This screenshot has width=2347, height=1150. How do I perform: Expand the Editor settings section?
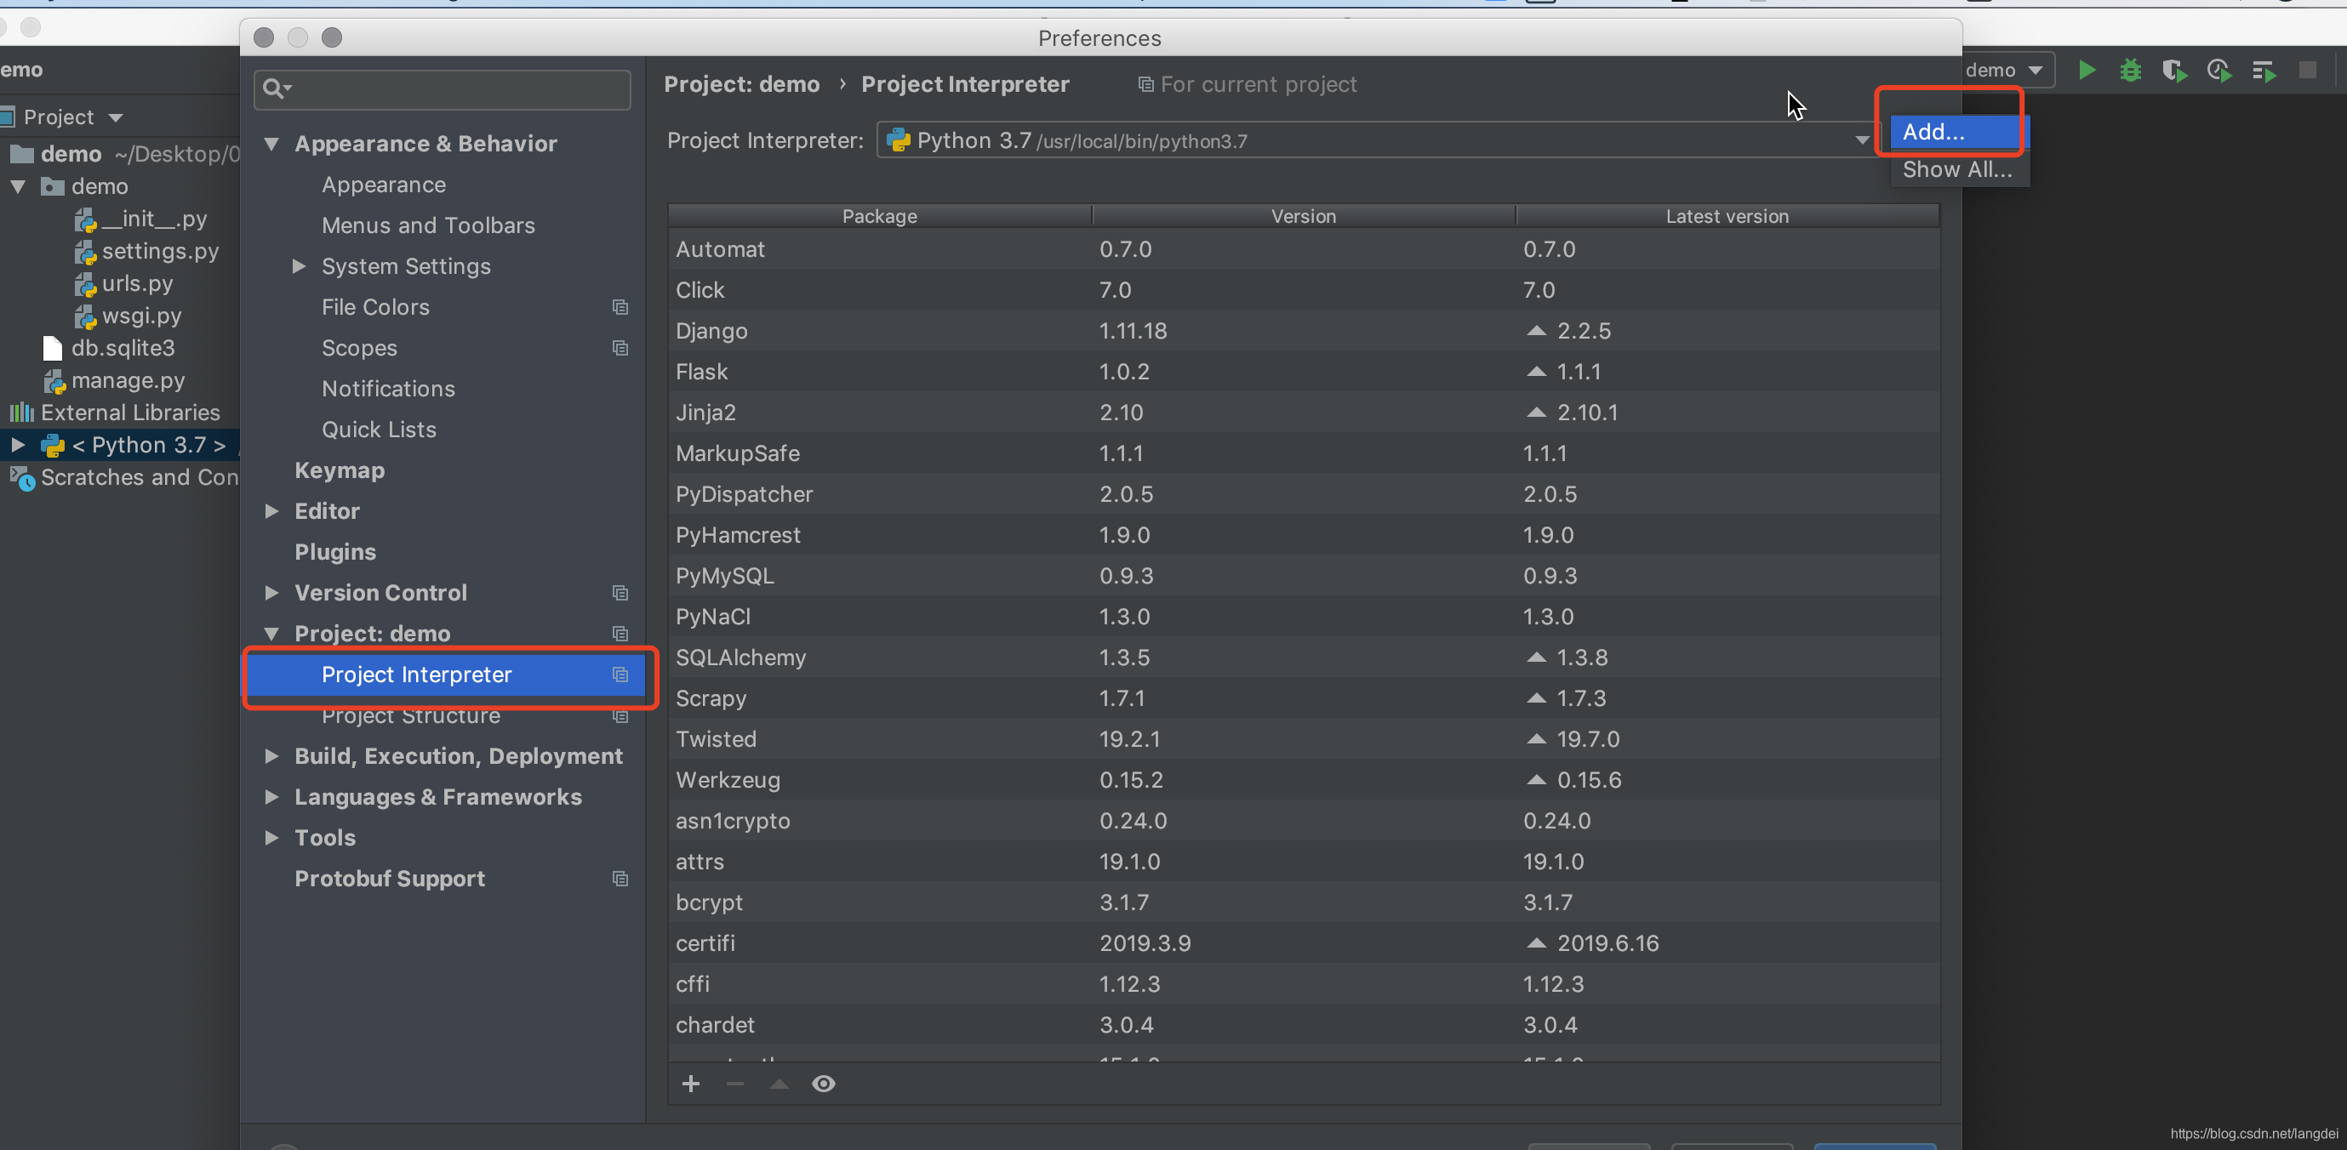click(271, 512)
